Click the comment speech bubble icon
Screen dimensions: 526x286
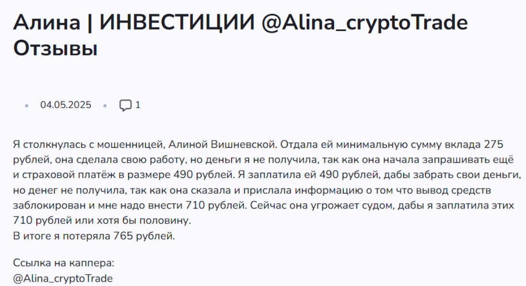tap(125, 105)
